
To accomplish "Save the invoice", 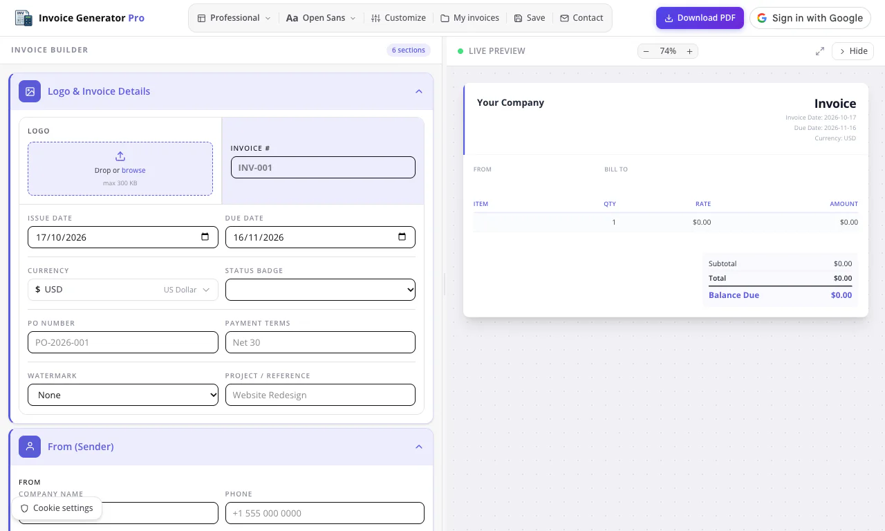I will (530, 18).
